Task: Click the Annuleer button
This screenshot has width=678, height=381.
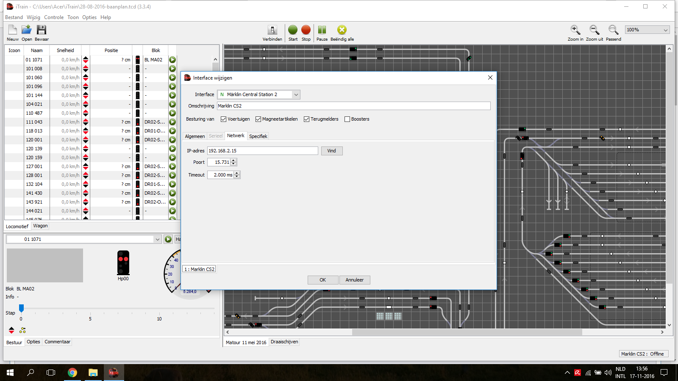Action: (355, 280)
